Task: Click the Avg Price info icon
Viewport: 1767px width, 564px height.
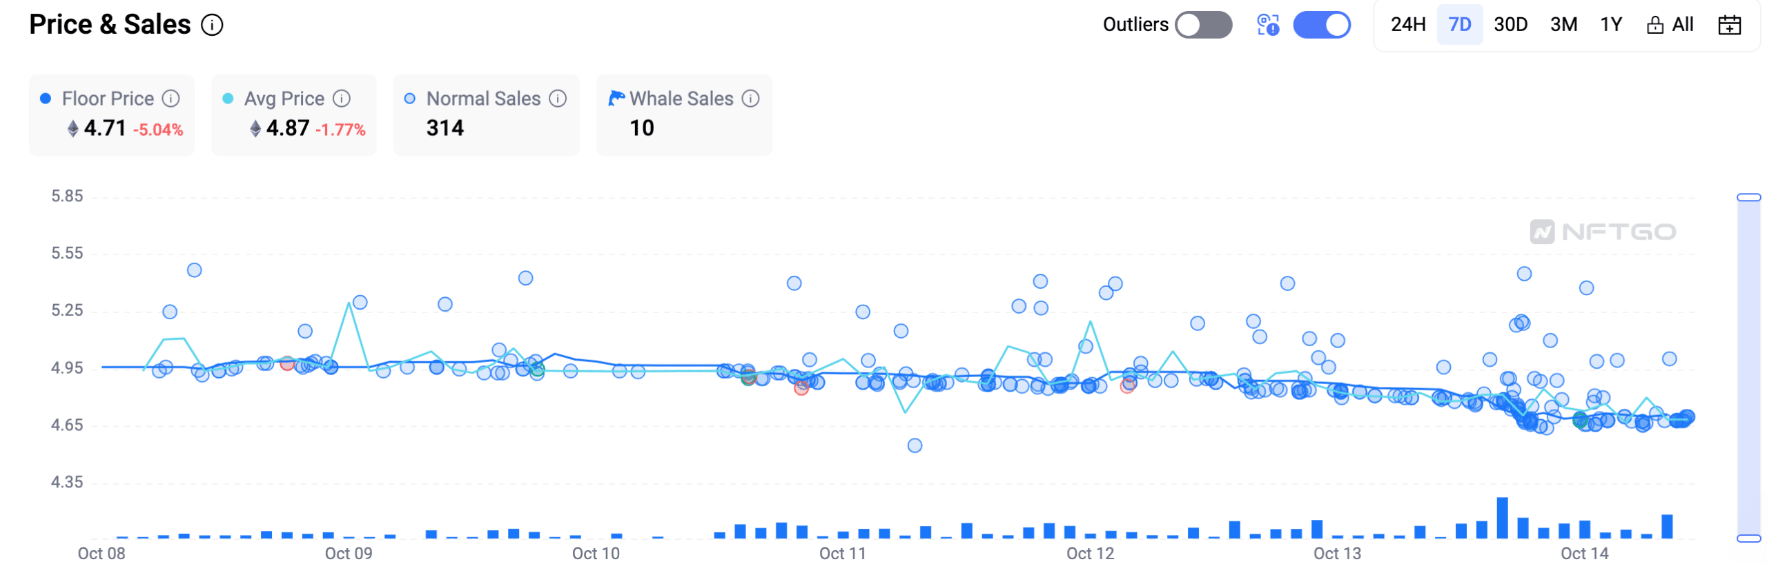Action: [x=342, y=99]
